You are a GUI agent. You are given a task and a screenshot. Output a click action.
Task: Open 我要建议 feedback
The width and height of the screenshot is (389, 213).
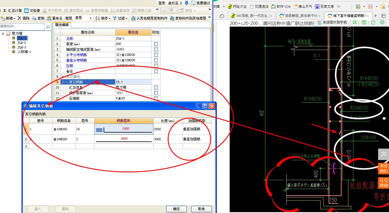201,3
